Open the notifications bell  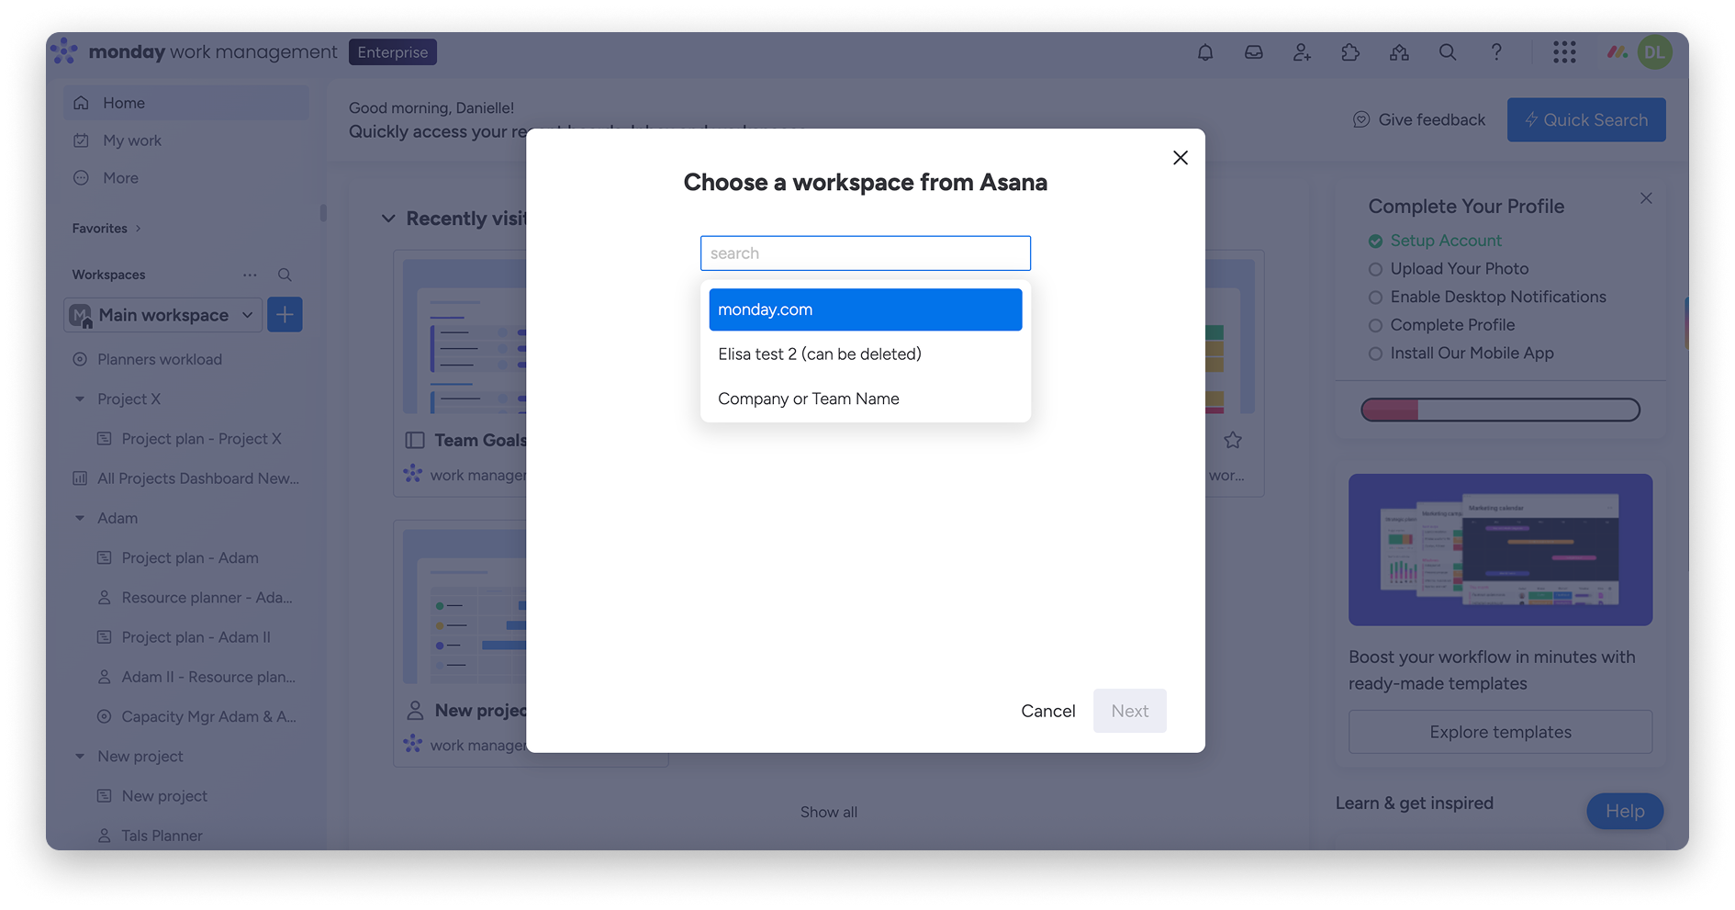pos(1205,52)
